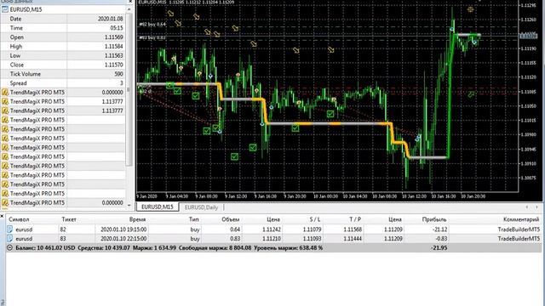Switch to the EURUSD,Daily chart tab
This screenshot has width=545, height=306.
201,207
